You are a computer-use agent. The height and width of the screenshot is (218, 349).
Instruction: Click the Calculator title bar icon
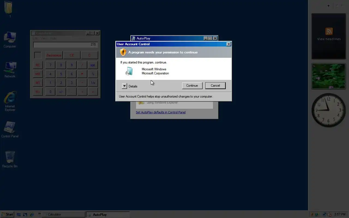click(33, 33)
